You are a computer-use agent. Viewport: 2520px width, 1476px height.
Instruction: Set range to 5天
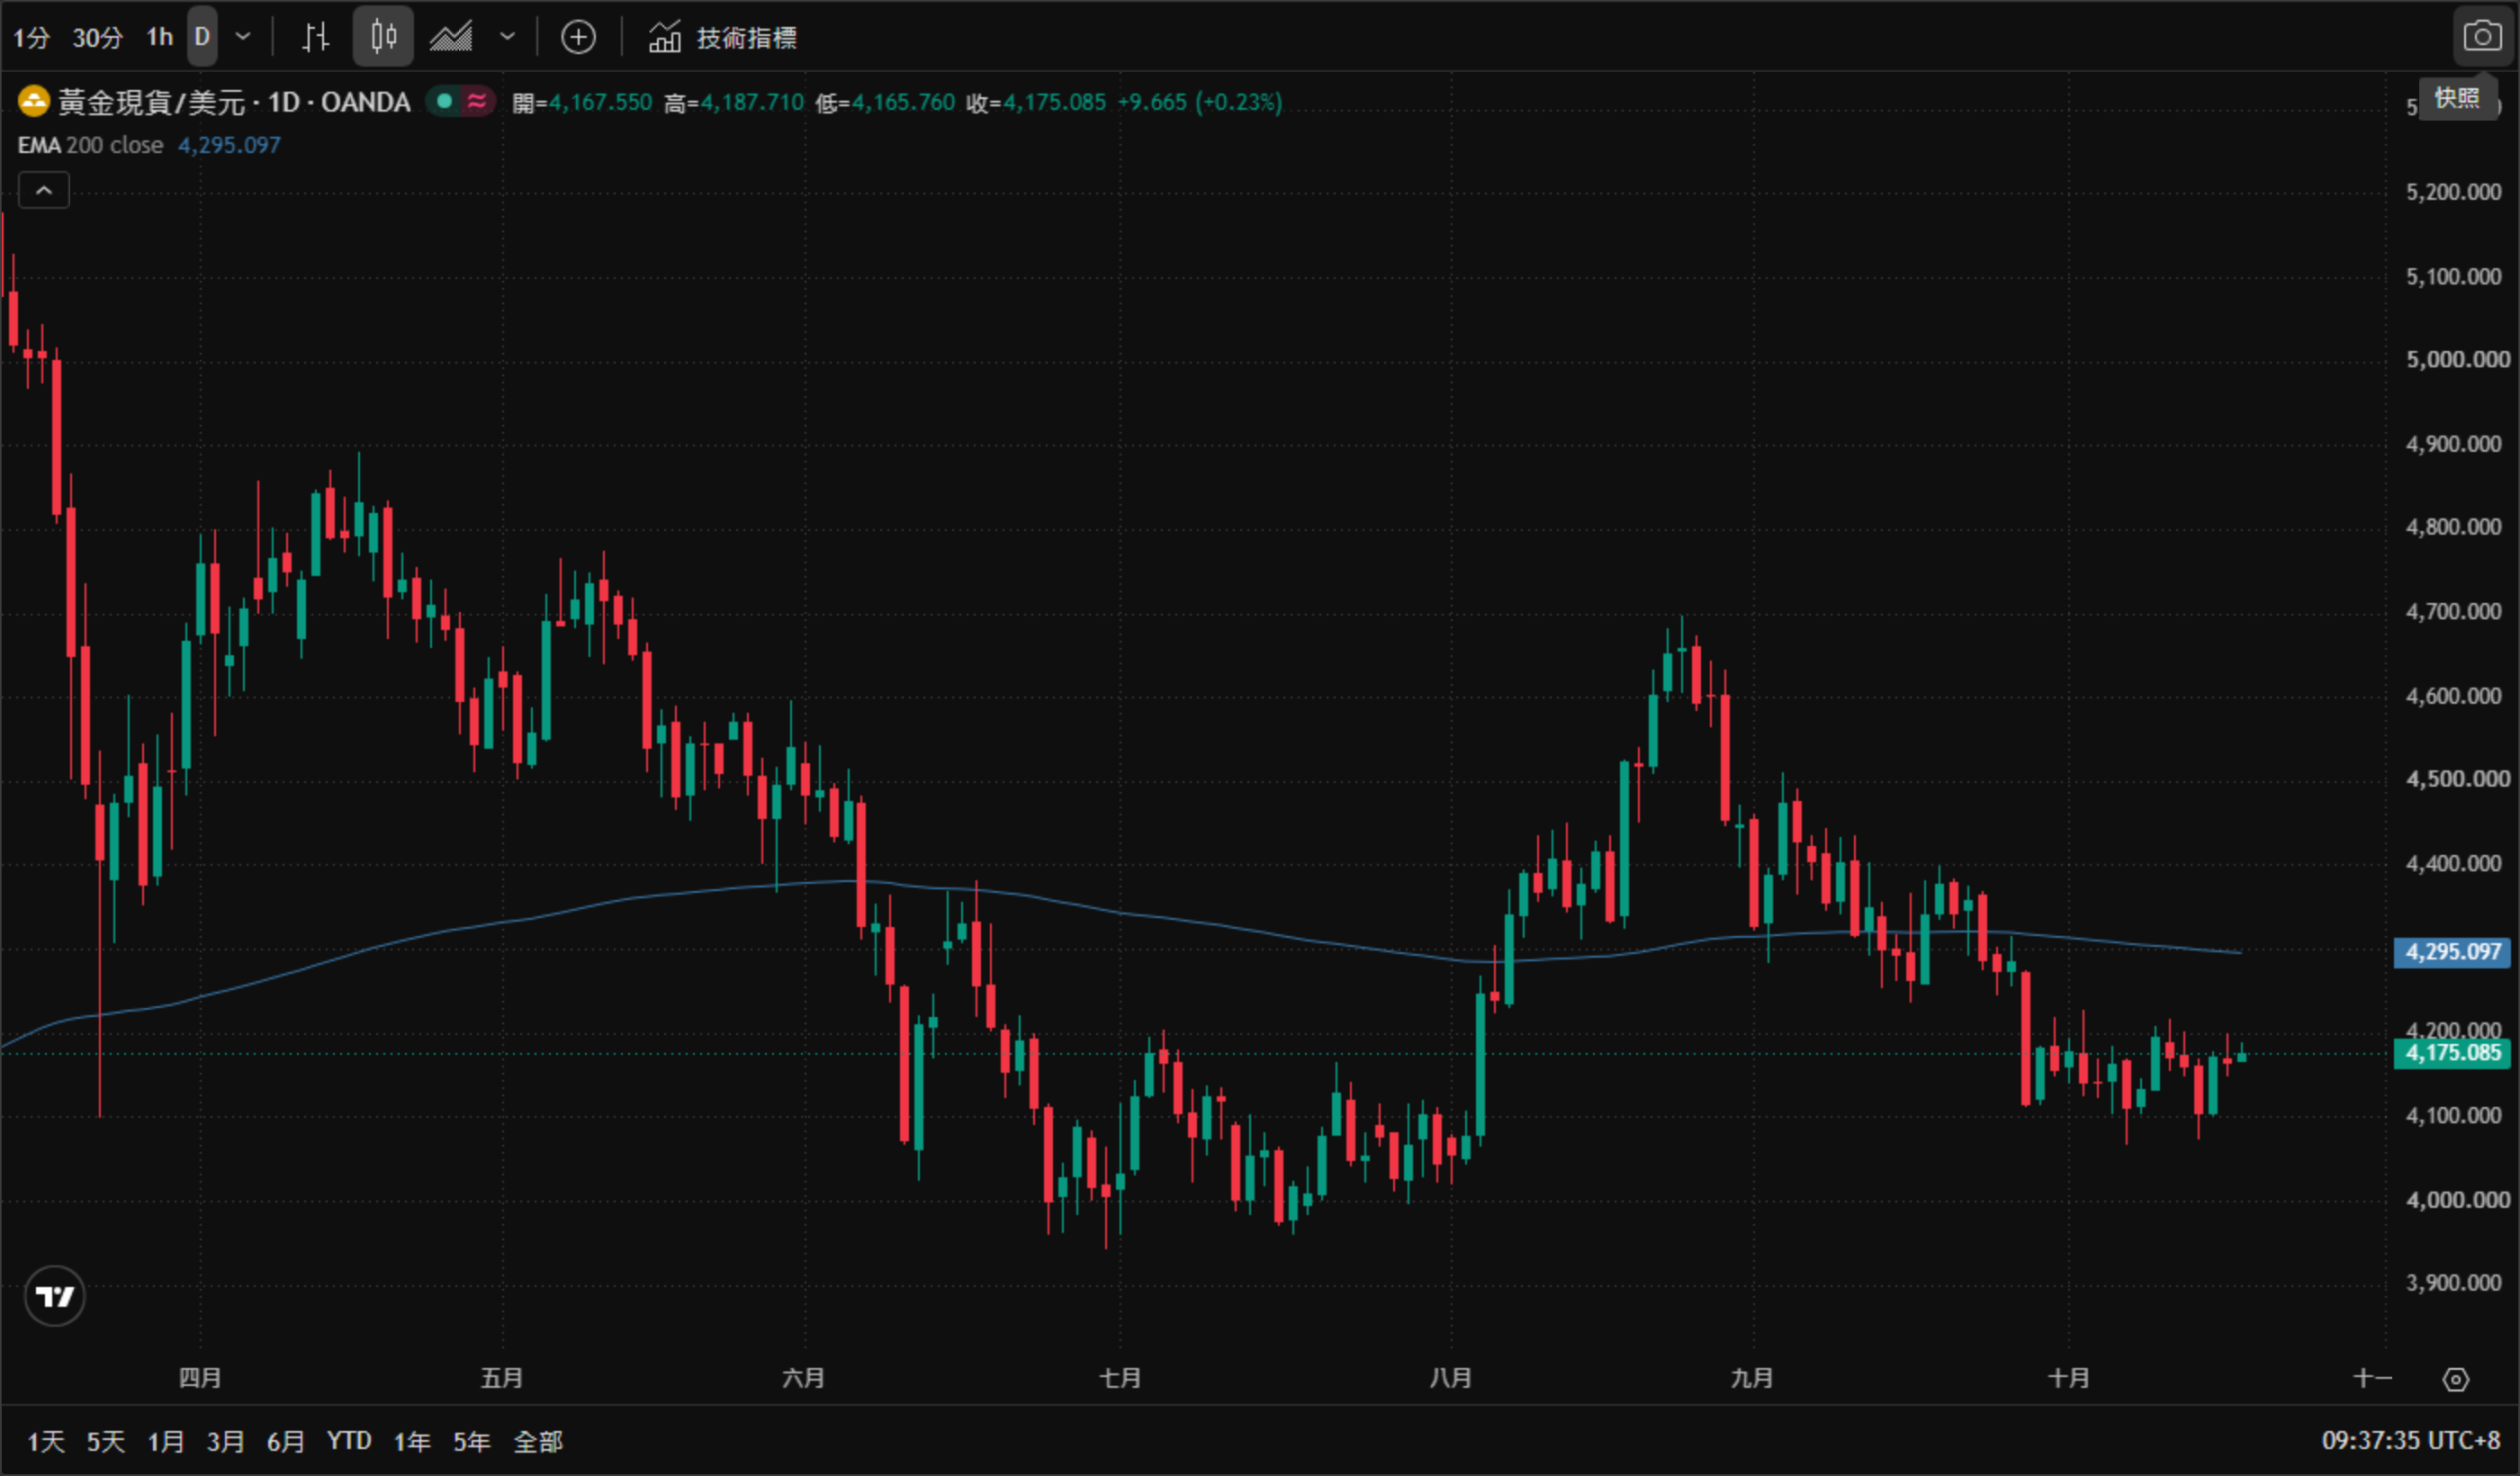(106, 1442)
